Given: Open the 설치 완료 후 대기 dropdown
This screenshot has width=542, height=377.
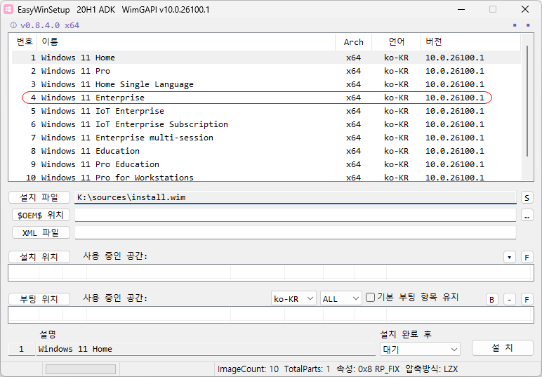Looking at the screenshot, I should pos(420,349).
